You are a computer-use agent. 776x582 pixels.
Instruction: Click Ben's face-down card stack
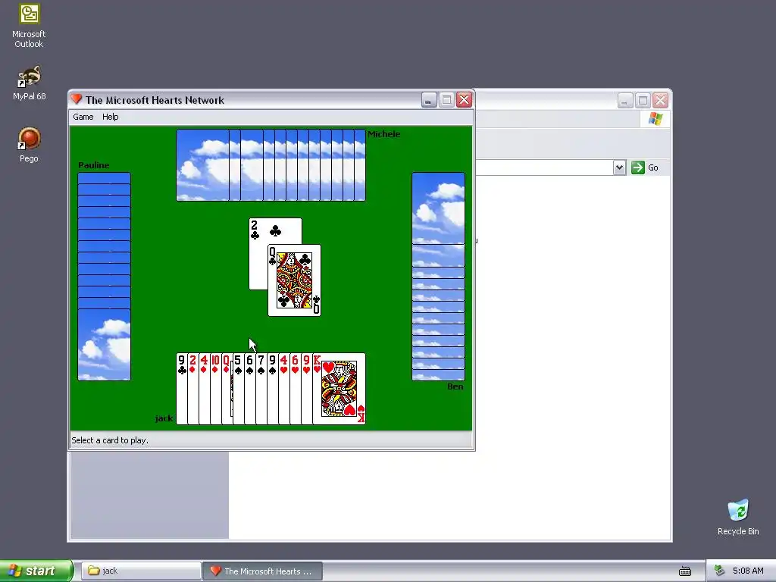pyautogui.click(x=439, y=277)
